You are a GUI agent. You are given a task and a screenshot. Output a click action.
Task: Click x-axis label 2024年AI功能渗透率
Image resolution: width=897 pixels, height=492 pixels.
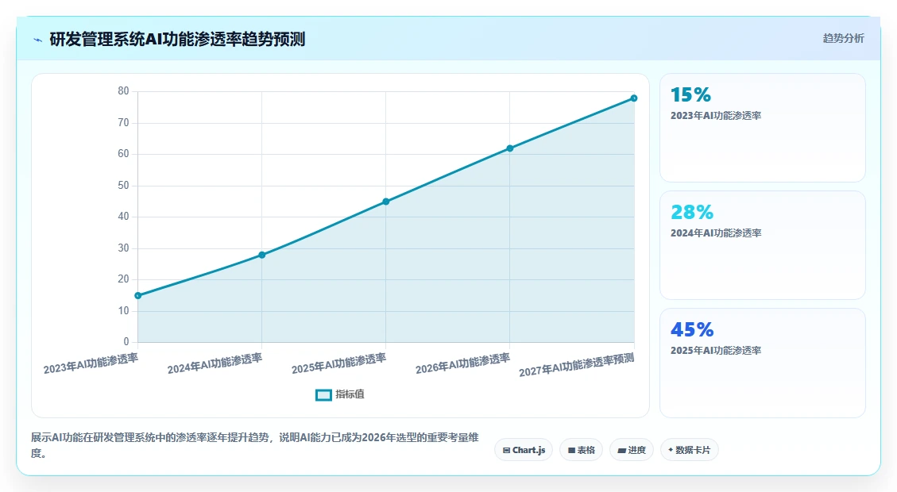[215, 363]
